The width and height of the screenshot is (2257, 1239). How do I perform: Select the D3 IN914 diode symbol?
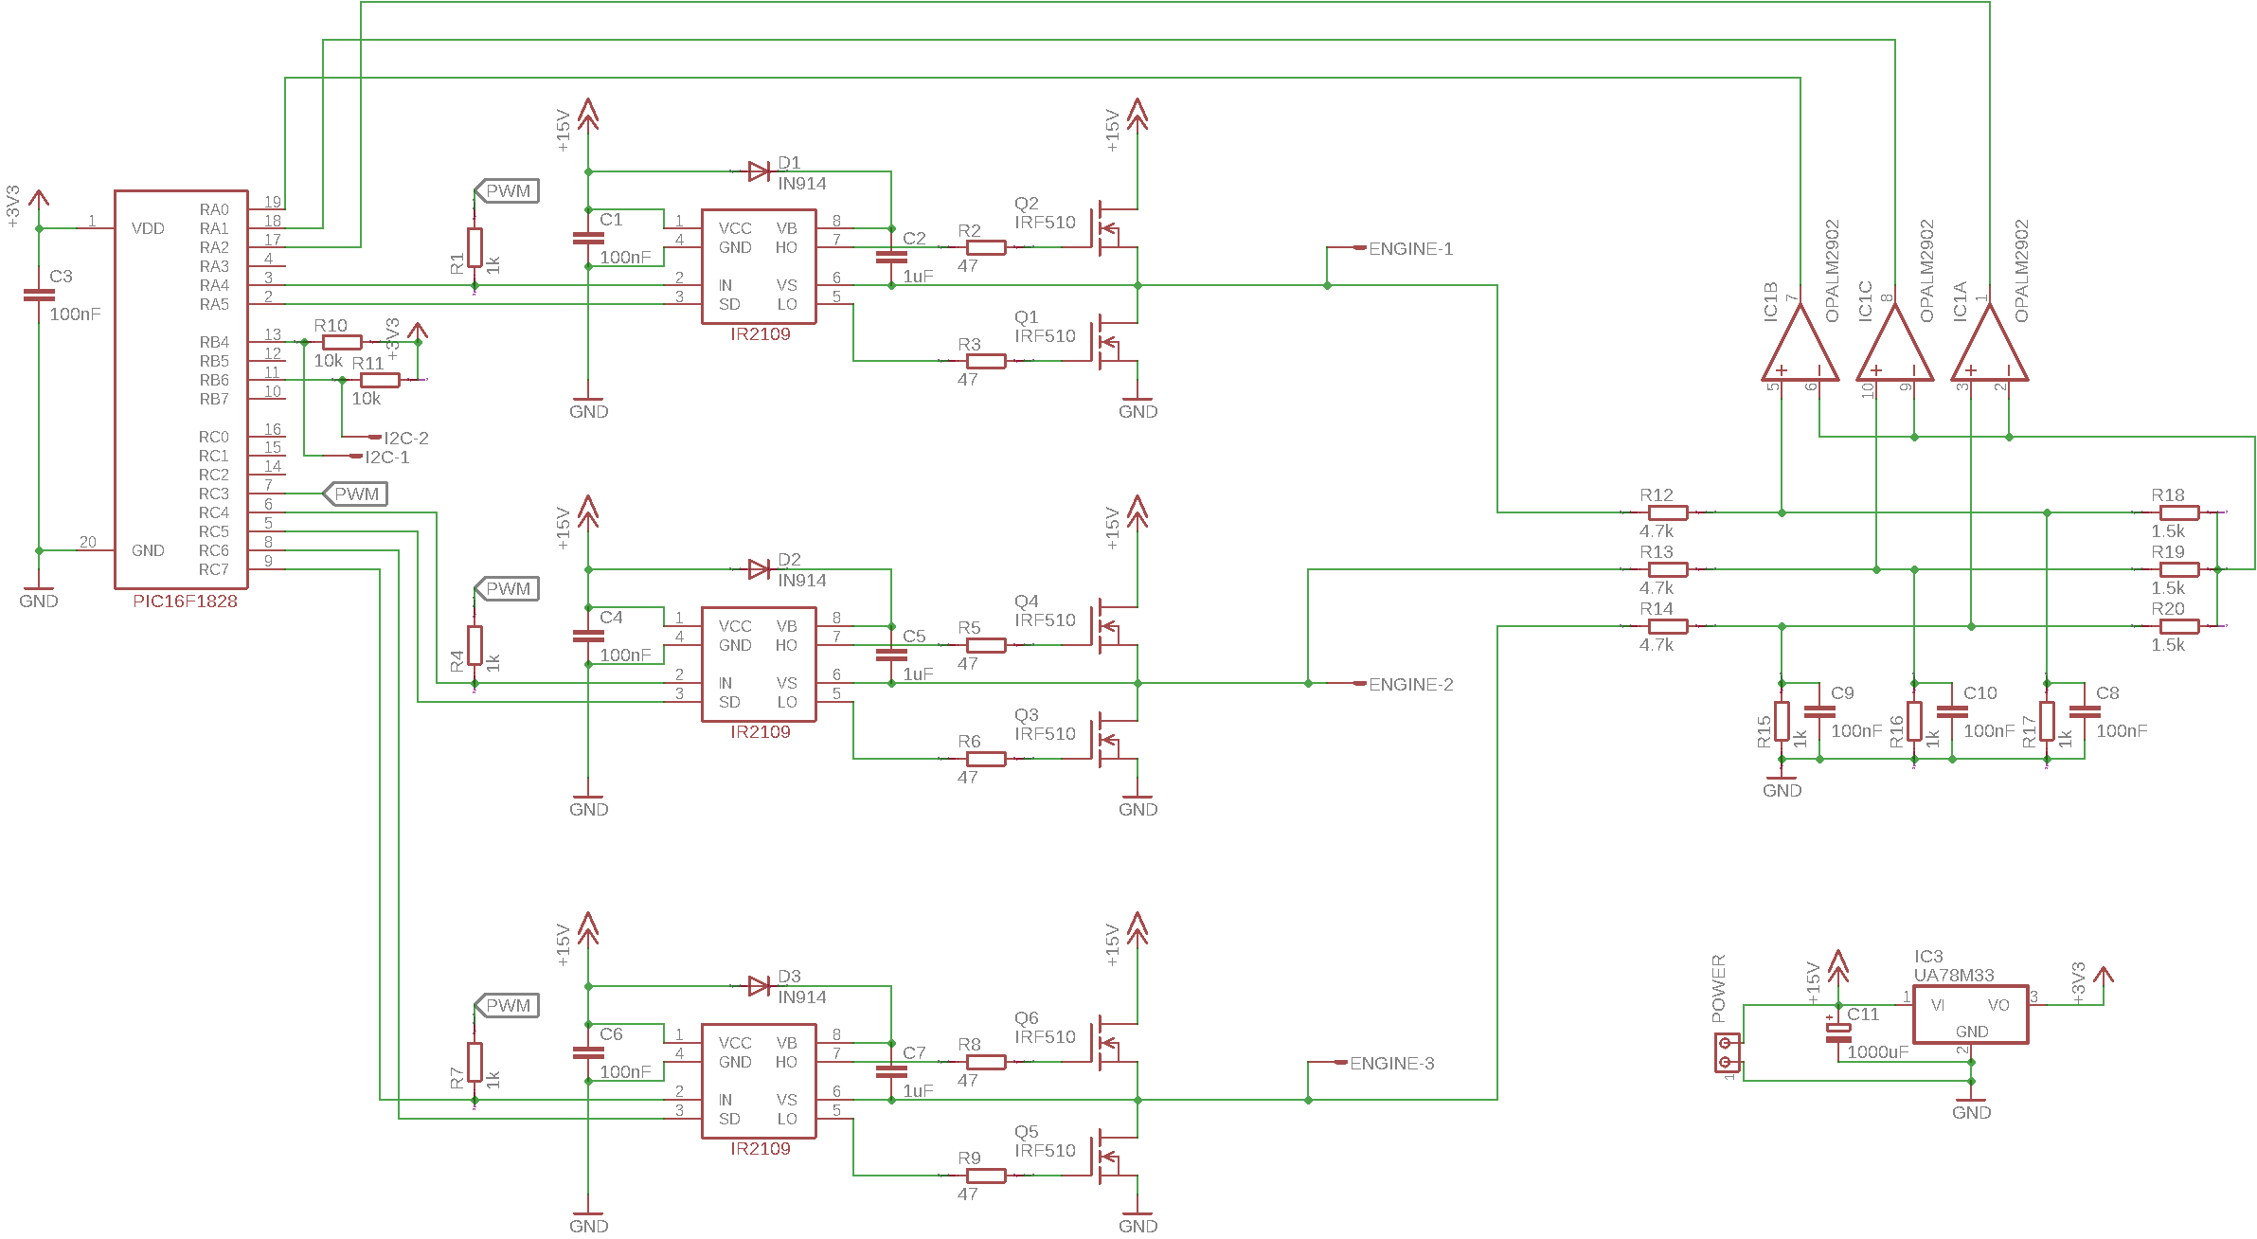click(759, 986)
